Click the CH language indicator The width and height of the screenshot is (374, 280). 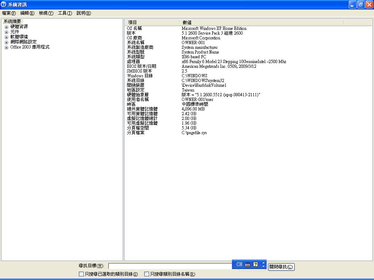(239, 264)
